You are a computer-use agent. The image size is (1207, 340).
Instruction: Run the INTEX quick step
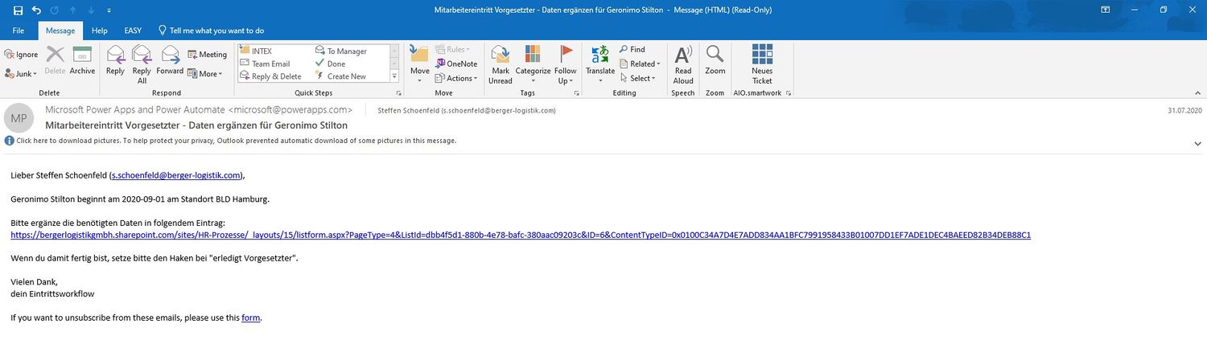tap(256, 51)
